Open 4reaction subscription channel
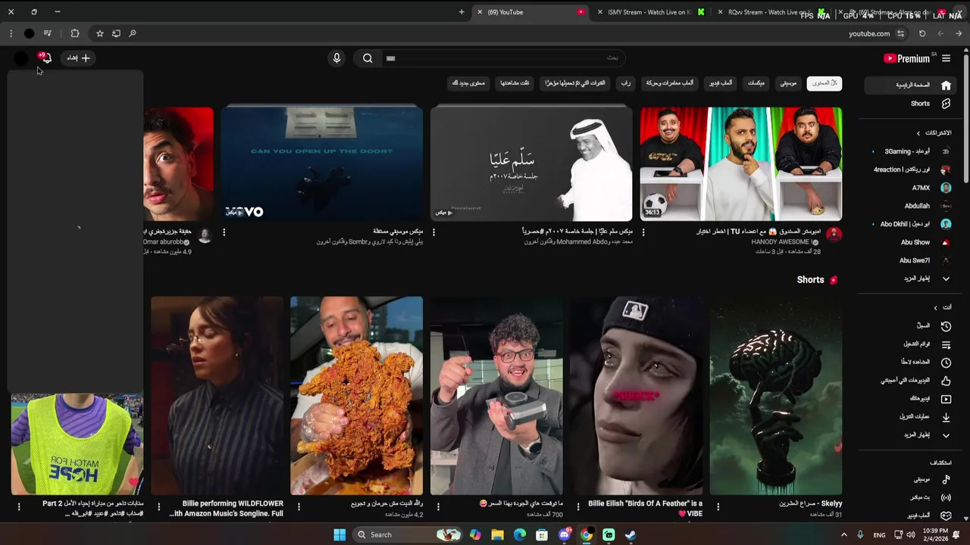970x545 pixels. point(909,170)
